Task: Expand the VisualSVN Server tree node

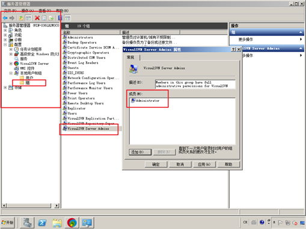Action: [11, 64]
